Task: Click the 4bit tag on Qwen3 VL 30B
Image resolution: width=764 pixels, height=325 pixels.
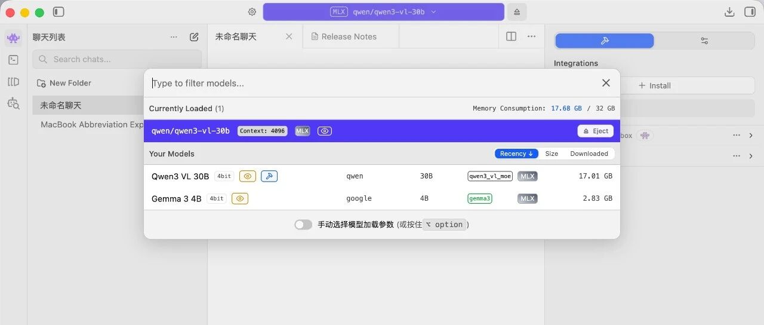Action: coord(224,176)
